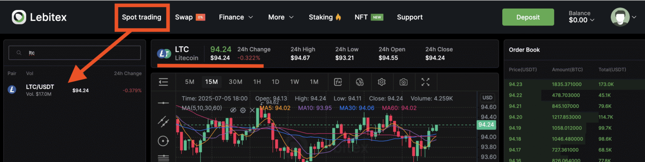
Task: Expand the Finance dropdown menu
Action: point(236,17)
